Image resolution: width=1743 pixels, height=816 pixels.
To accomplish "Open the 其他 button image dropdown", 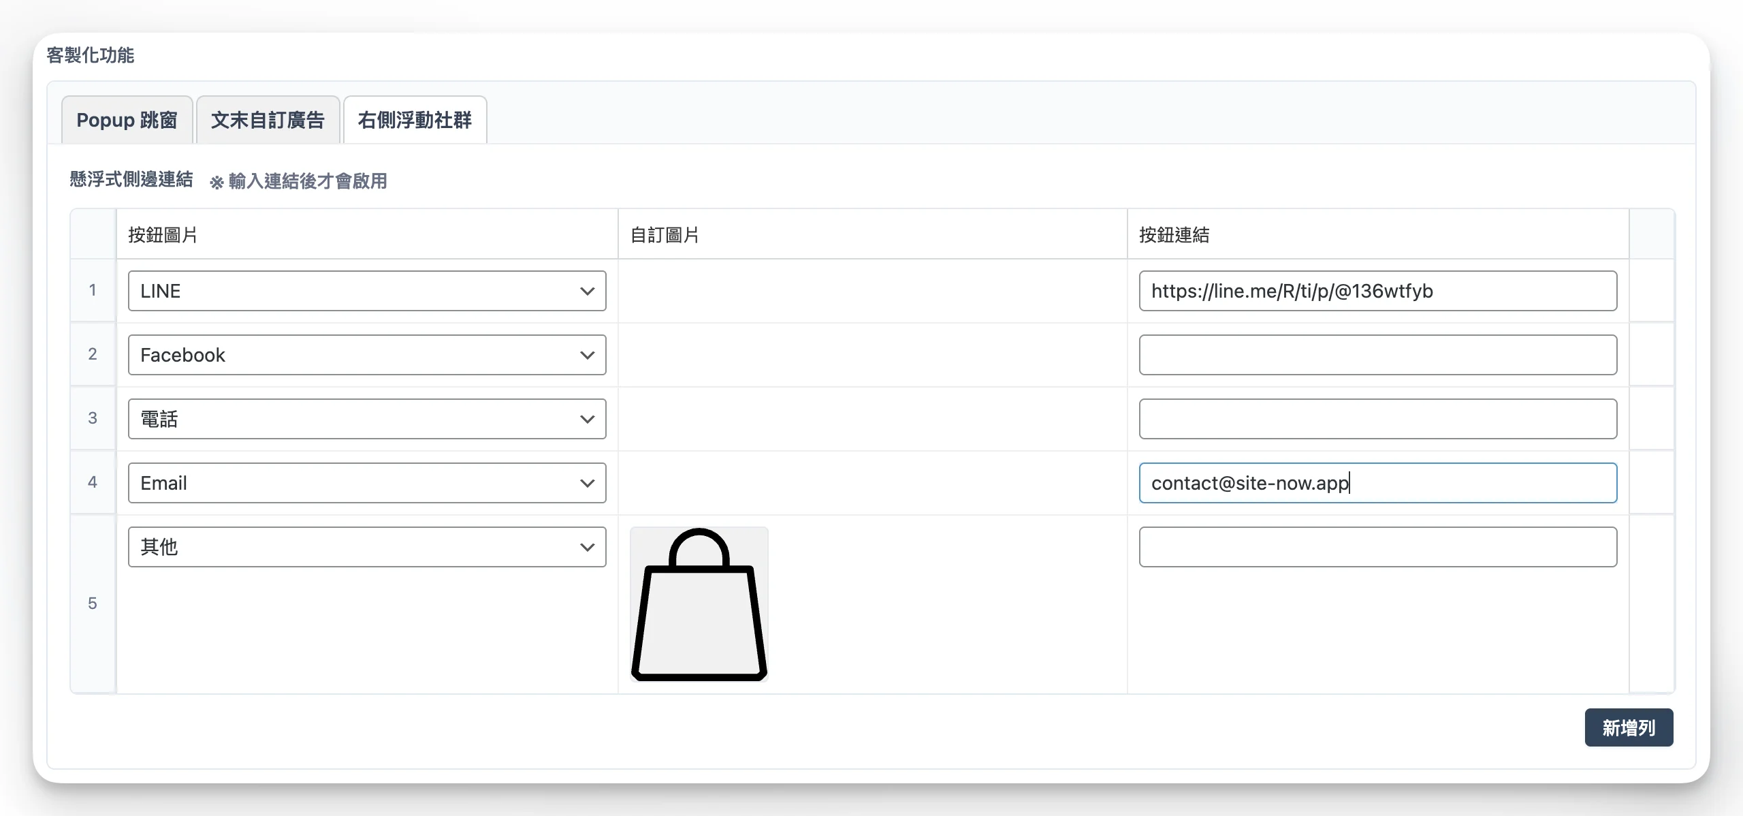I will pyautogui.click(x=366, y=547).
